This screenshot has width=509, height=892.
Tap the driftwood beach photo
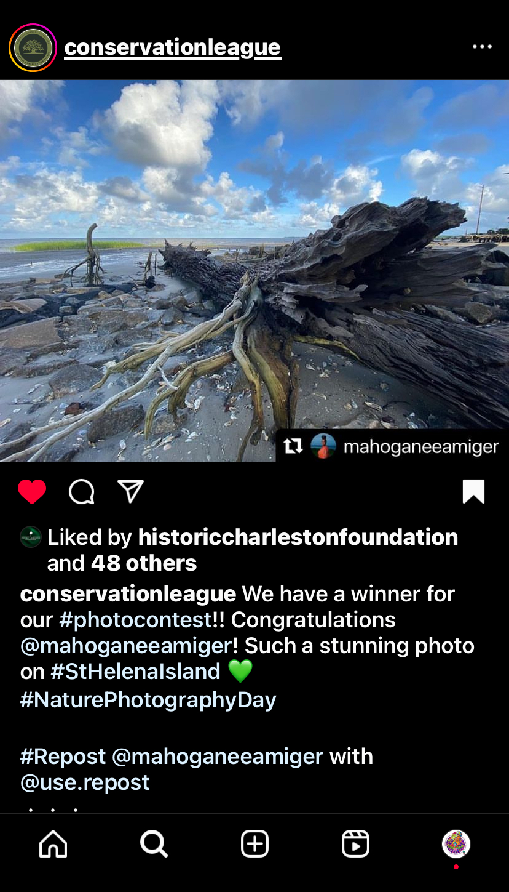tap(254, 271)
